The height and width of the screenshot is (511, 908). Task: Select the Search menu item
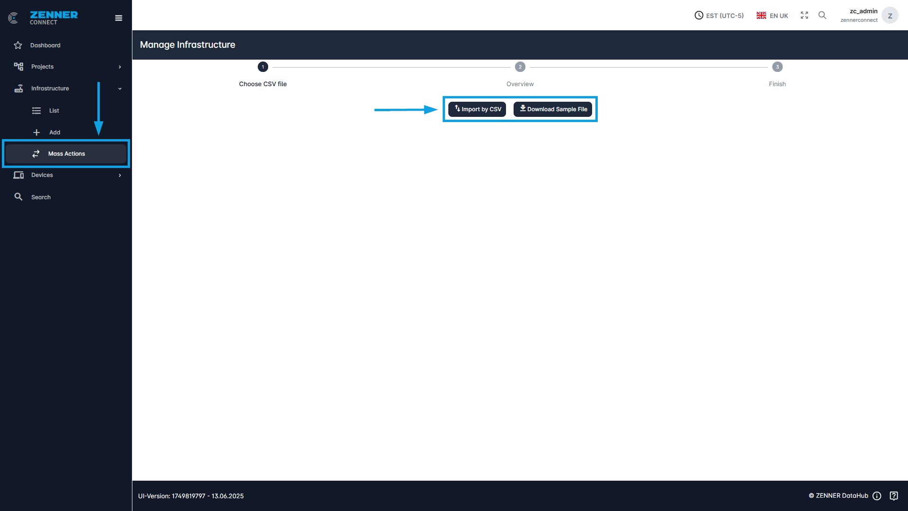[41, 197]
